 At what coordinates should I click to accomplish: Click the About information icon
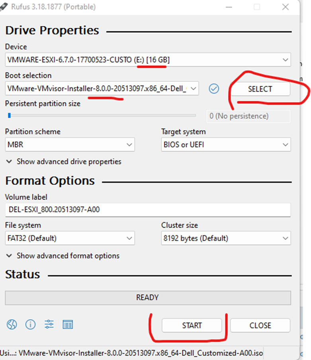click(x=30, y=324)
